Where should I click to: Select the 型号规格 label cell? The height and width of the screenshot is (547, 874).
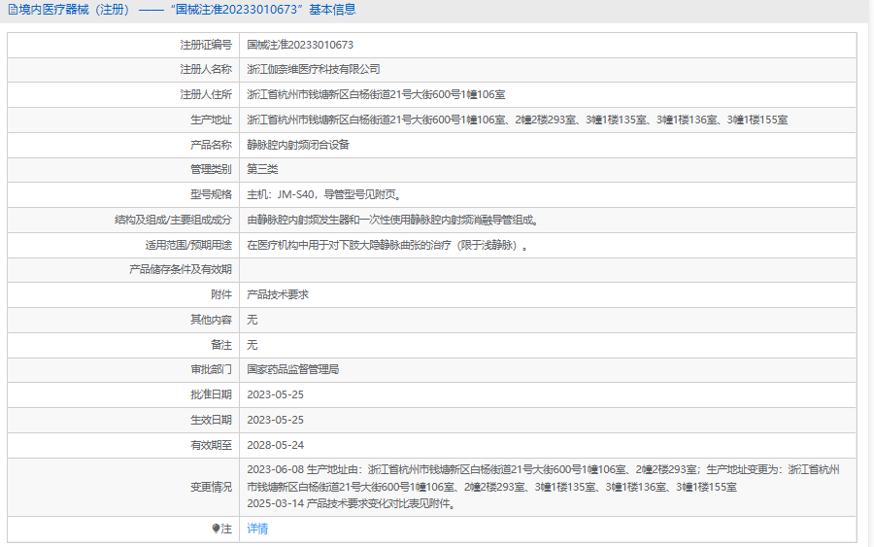tap(211, 194)
